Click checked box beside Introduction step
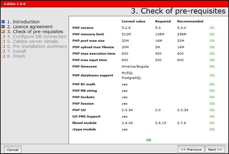The image size is (229, 154). (x=3, y=22)
